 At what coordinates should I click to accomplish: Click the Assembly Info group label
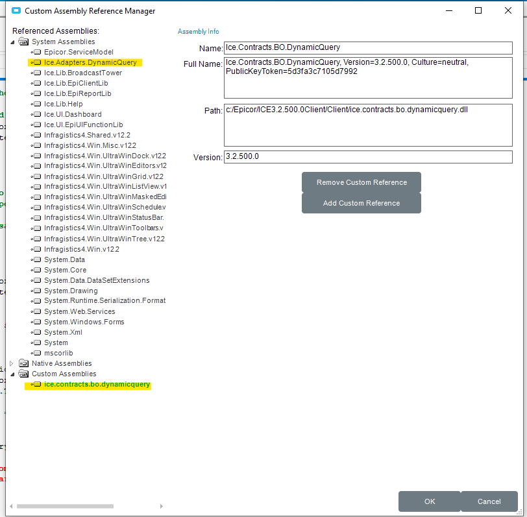pyautogui.click(x=199, y=32)
